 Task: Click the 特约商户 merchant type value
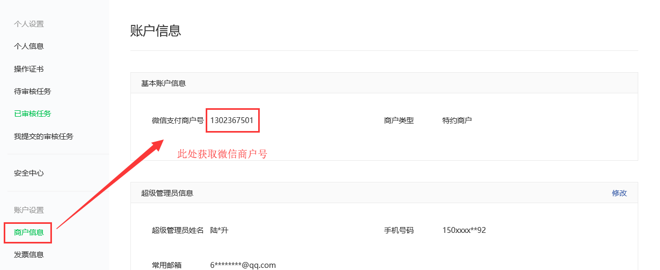pos(457,120)
